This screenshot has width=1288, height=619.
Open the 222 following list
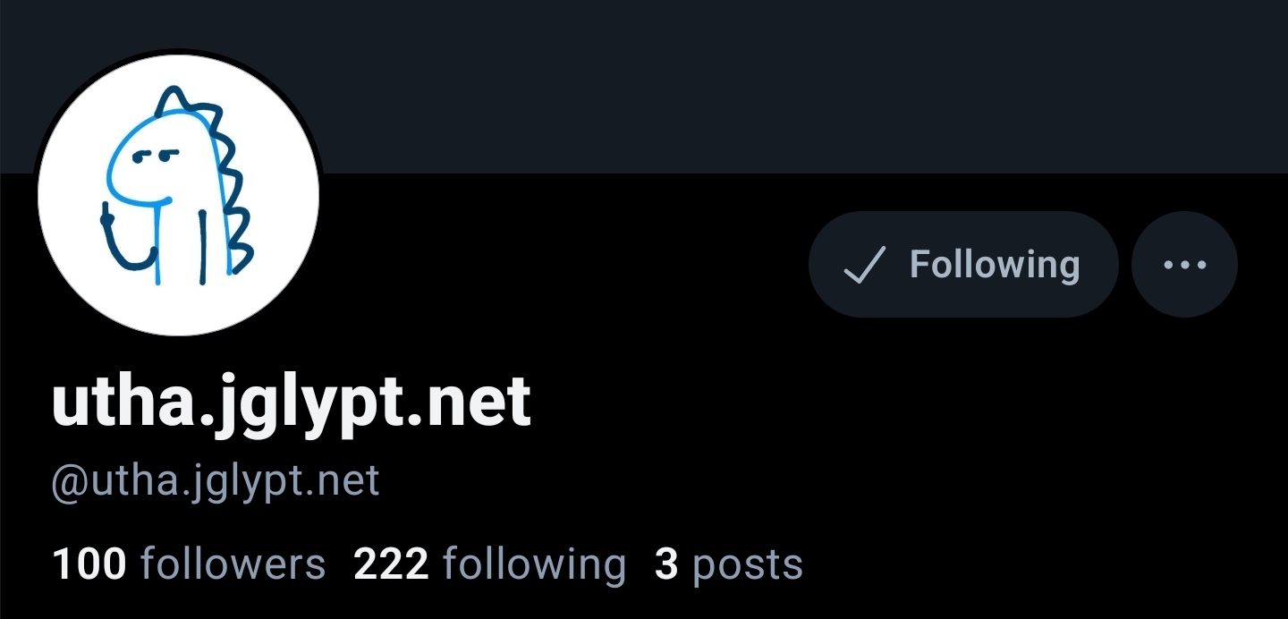[489, 564]
